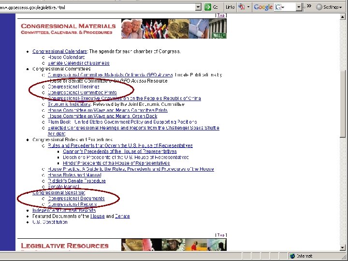Image resolution: width=348 pixels, height=261 pixels.
Task: Open the Congressional Committee Prints link
Action: click(x=82, y=92)
